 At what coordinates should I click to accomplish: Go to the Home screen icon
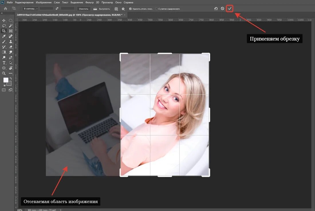click(x=5, y=9)
